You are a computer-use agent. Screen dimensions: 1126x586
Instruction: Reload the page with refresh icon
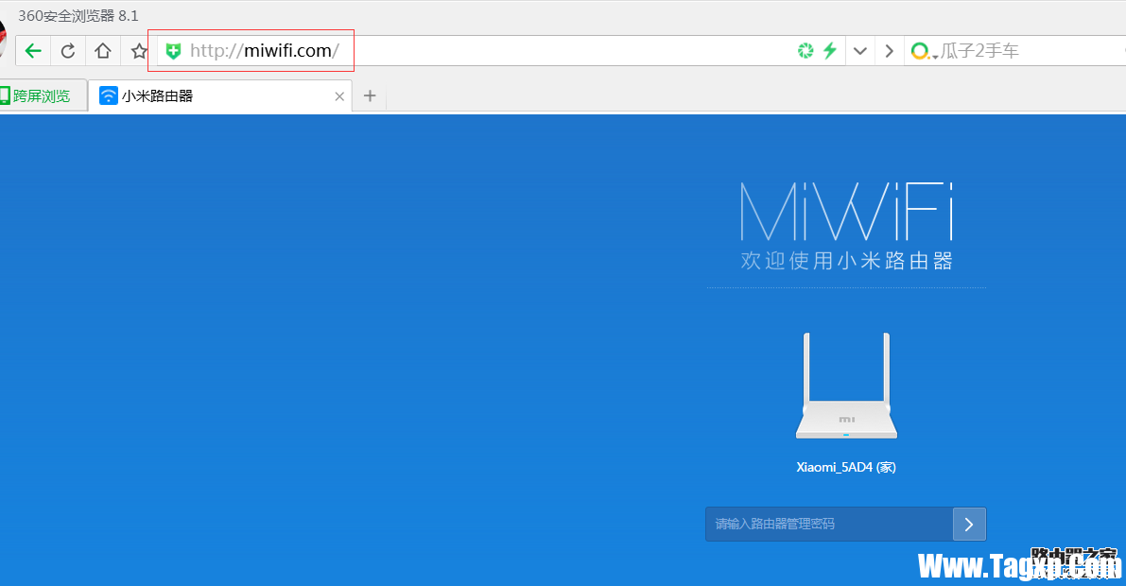pyautogui.click(x=68, y=51)
